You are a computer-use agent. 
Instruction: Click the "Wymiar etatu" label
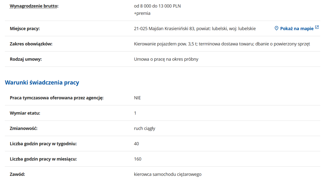pyautogui.click(x=25, y=113)
